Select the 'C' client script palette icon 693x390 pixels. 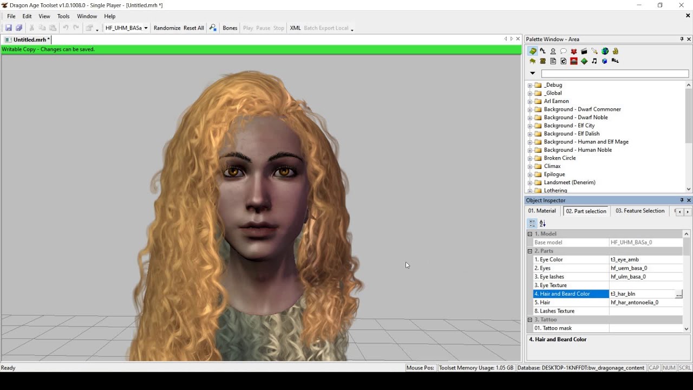(563, 61)
